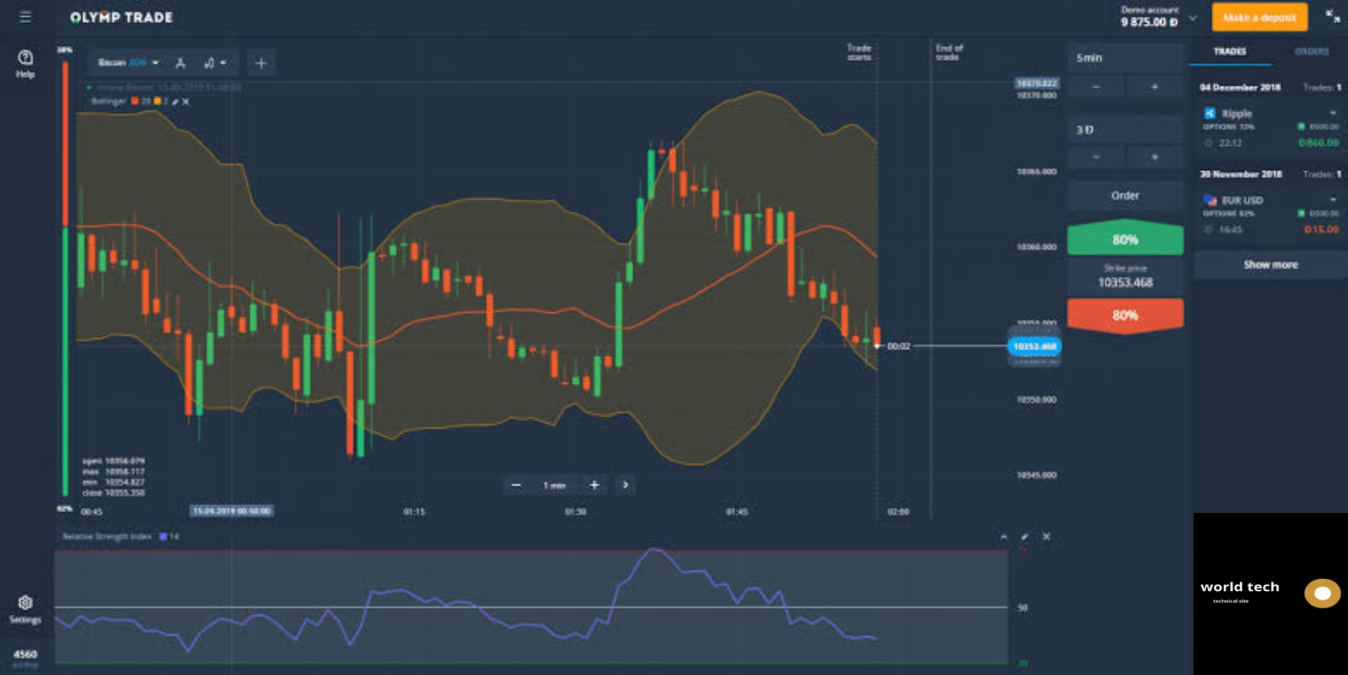This screenshot has width=1348, height=675.
Task: Click Show more trades button
Action: [1271, 265]
